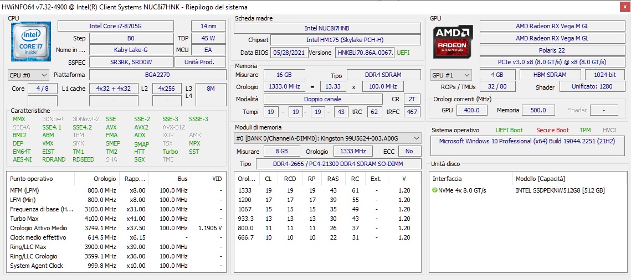Screen dimensions: 631x280
Task: Click the HBM SDRAM field
Action: pyautogui.click(x=550, y=75)
